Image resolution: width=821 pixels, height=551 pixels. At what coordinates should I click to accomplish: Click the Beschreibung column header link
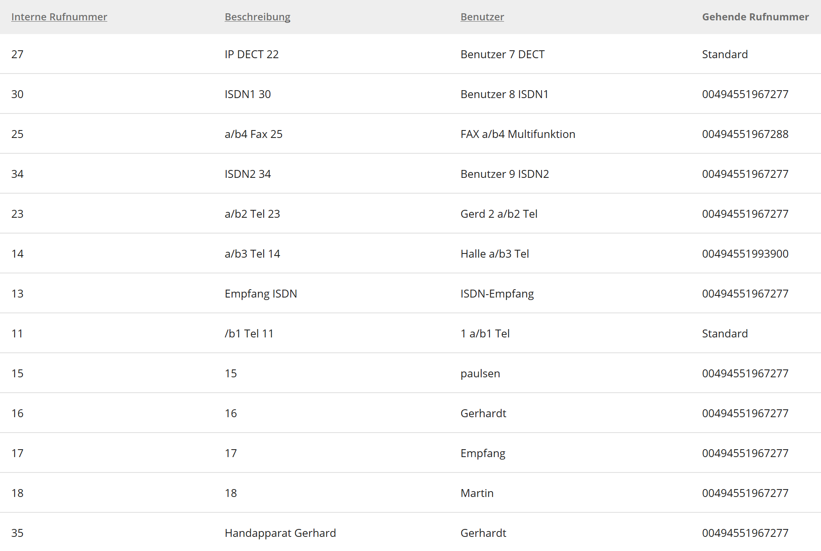point(257,17)
